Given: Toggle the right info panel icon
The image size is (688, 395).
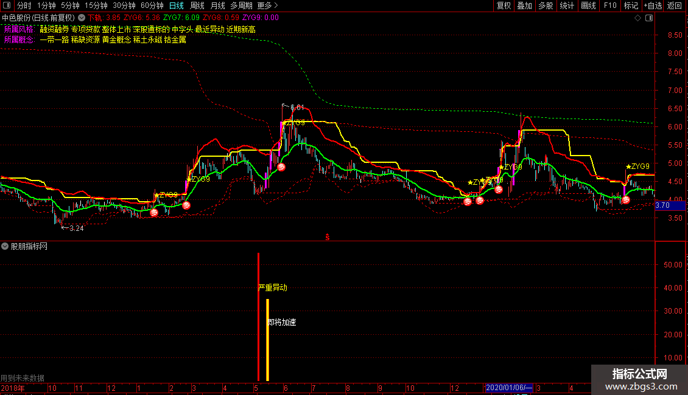Looking at the screenshot, I should 649,18.
